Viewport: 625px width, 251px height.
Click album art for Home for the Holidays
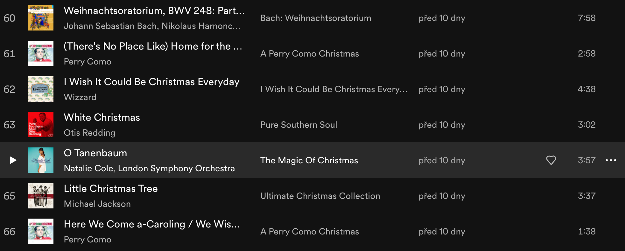pyautogui.click(x=41, y=53)
